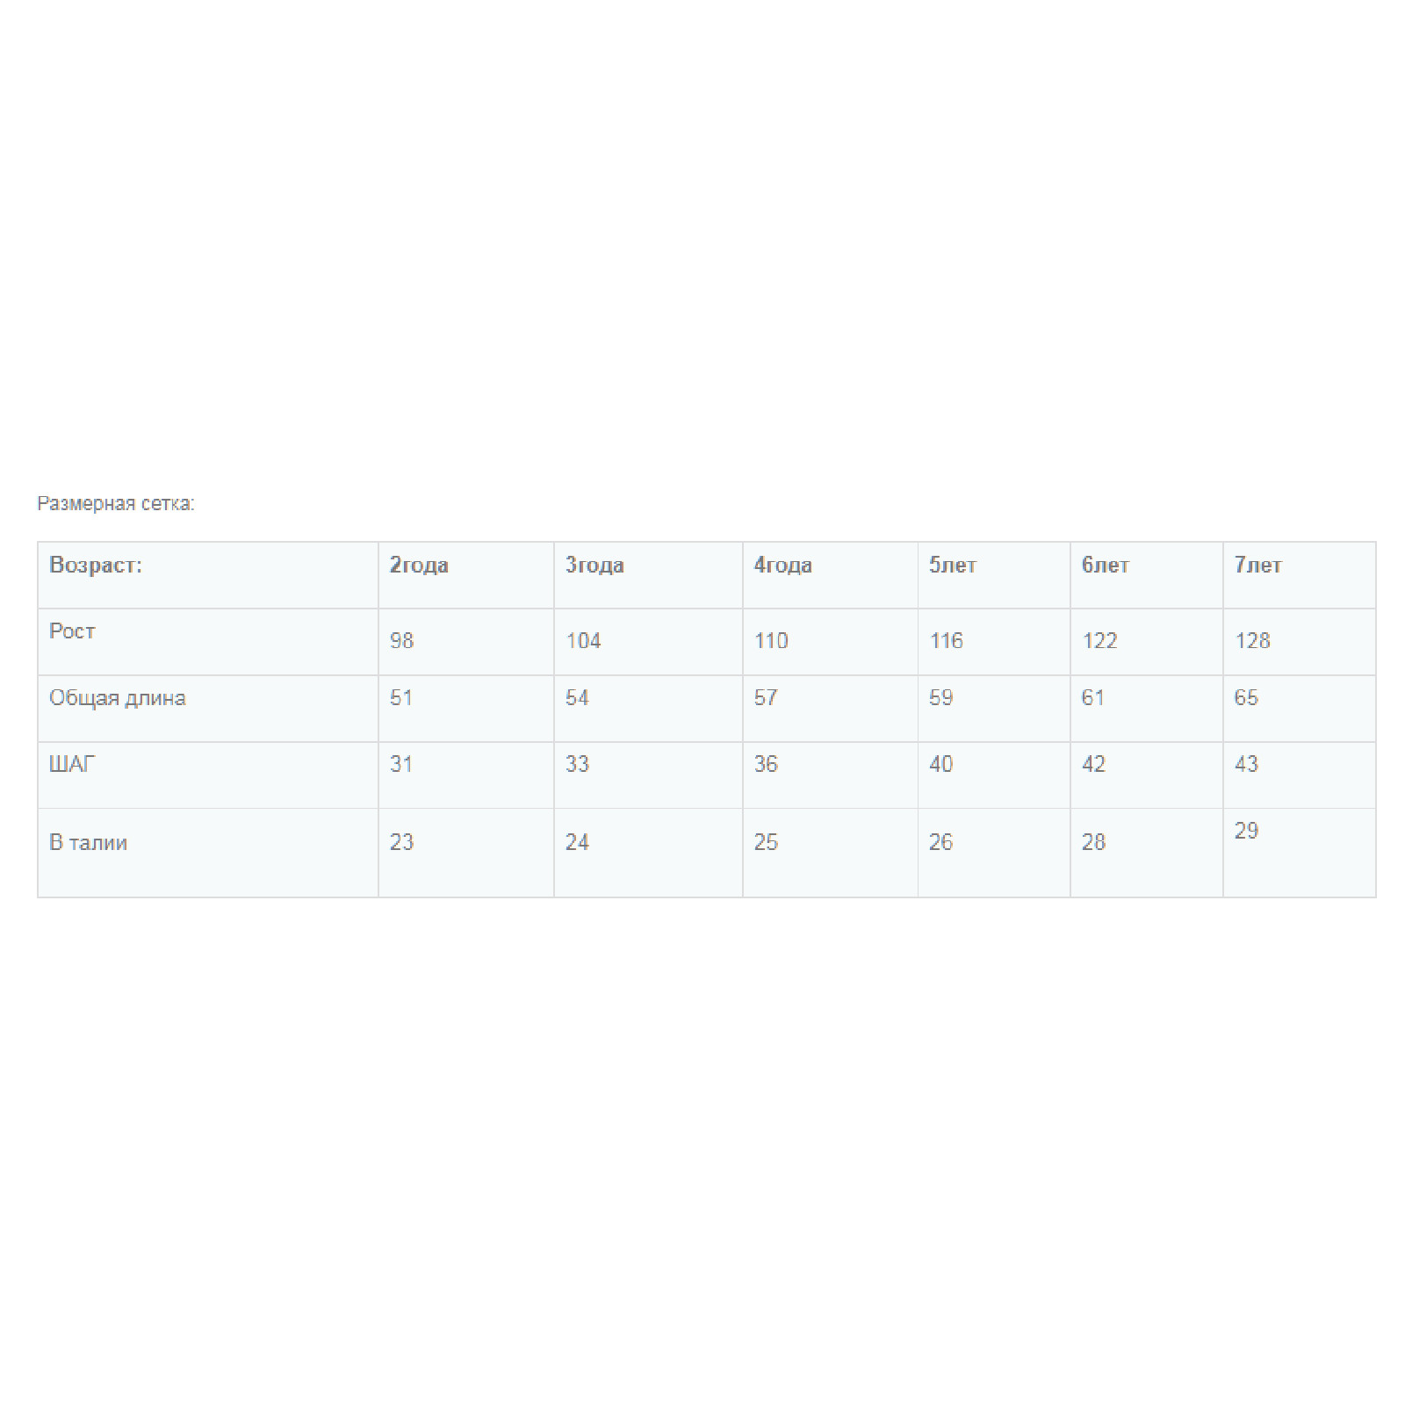Select the 'ШАГ' row label

(x=208, y=775)
